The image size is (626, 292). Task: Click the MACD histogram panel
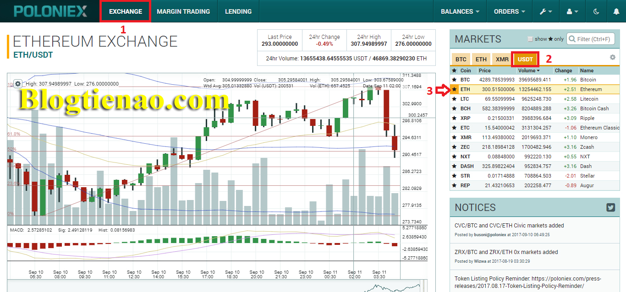[204, 243]
